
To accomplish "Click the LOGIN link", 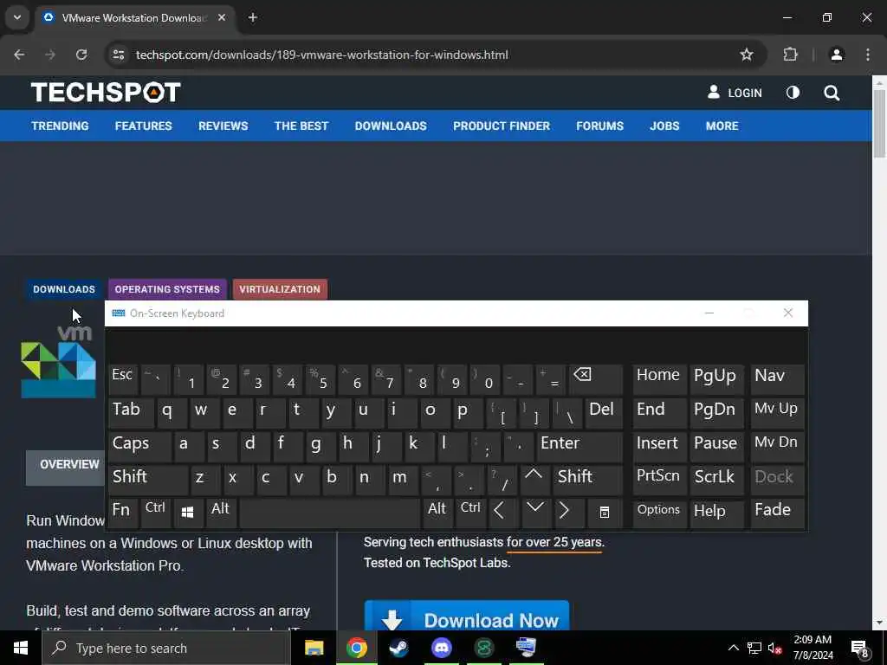I will (x=735, y=93).
